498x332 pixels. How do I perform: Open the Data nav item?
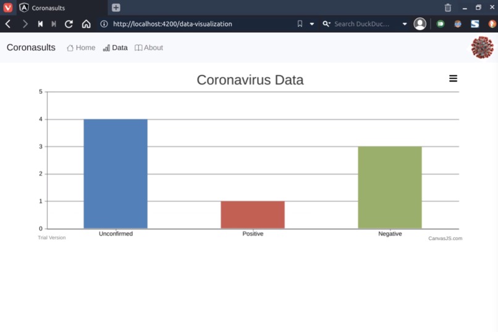click(x=116, y=48)
